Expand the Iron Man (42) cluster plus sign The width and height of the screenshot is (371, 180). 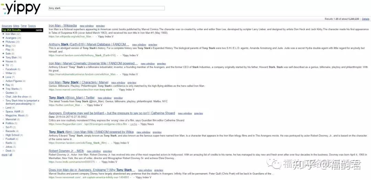[x=3, y=34]
